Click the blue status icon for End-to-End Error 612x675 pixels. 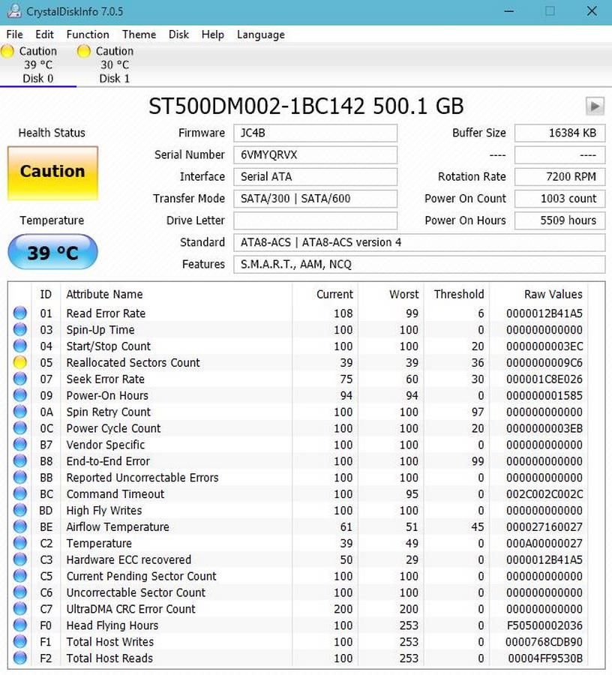coord(19,460)
